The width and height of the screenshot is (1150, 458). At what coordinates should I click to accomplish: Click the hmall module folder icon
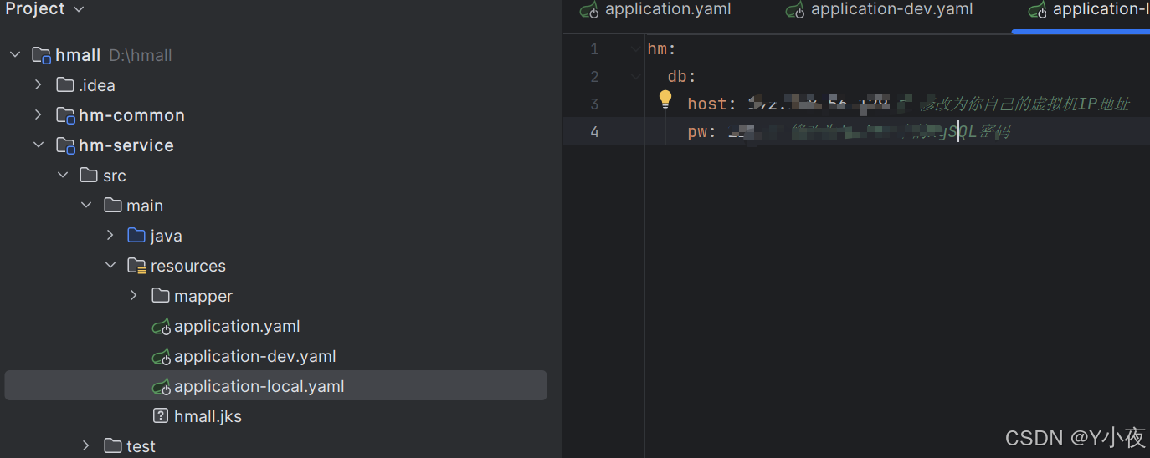point(42,55)
